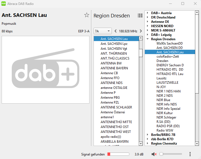Viewport: 201px width, 159px height.
Task: Select Ant. SACHSEN Lpz station
Action: tap(114, 44)
